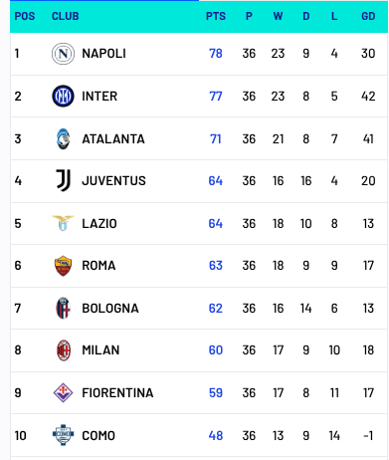The image size is (389, 460).
Task: Click the Milan club badge
Action: coord(64,350)
